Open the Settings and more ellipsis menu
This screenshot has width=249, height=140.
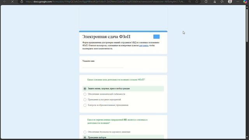pyautogui.click(x=238, y=2)
